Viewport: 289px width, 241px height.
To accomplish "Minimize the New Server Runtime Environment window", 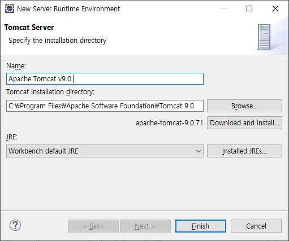I will pos(224,8).
